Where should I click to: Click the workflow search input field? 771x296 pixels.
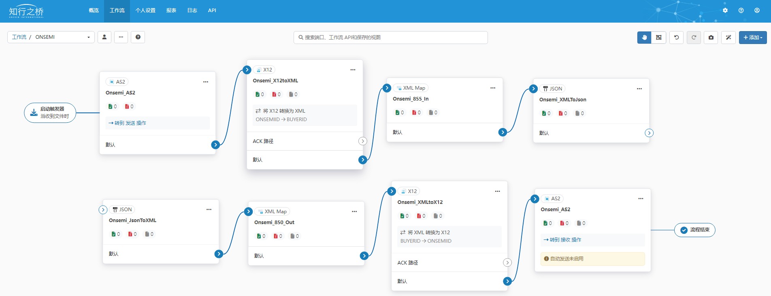coord(391,38)
